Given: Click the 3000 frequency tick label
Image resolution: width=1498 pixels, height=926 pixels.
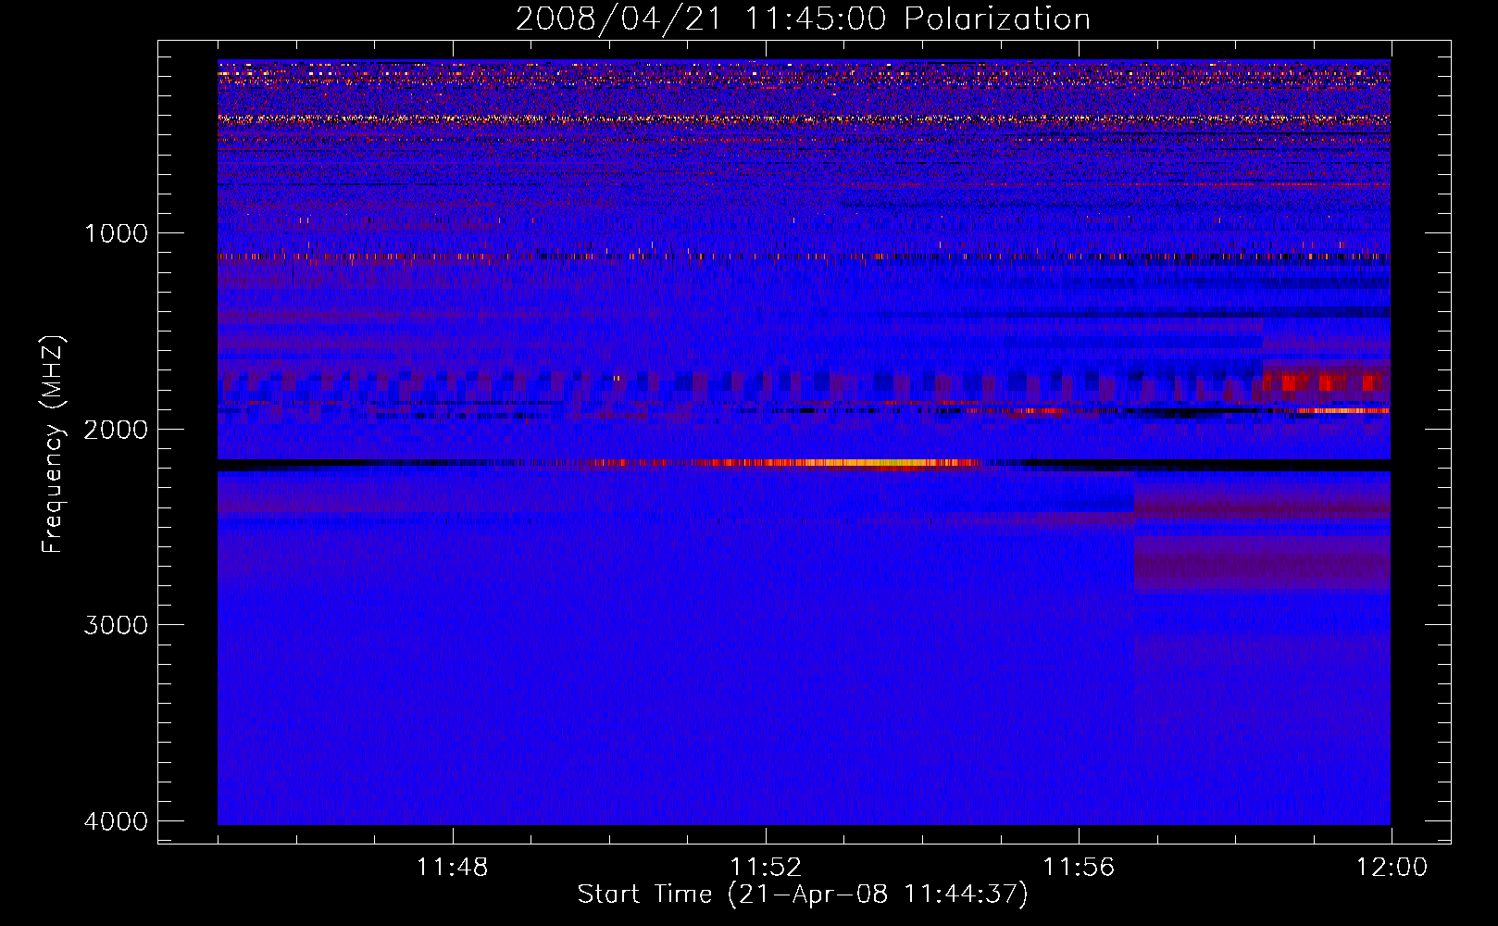Looking at the screenshot, I should click(x=116, y=625).
